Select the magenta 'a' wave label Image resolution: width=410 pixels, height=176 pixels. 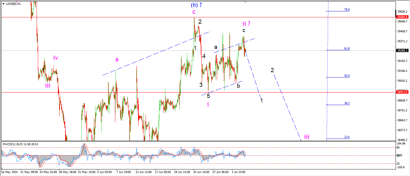tap(117, 60)
